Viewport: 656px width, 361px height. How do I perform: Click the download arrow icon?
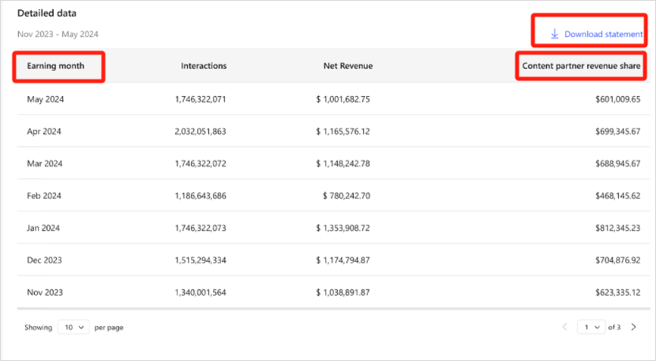point(554,34)
